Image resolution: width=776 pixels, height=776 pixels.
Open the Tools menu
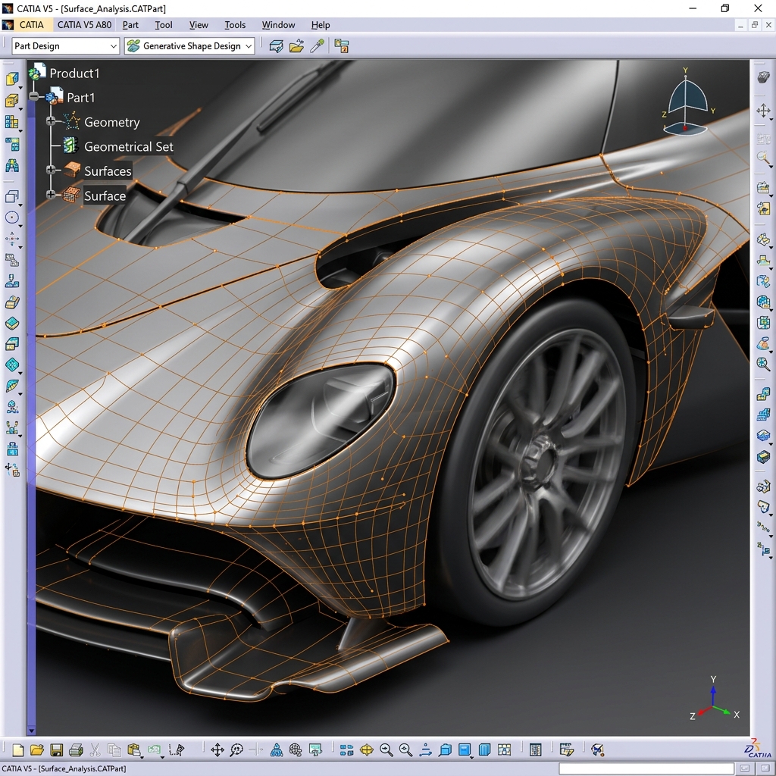(x=235, y=25)
